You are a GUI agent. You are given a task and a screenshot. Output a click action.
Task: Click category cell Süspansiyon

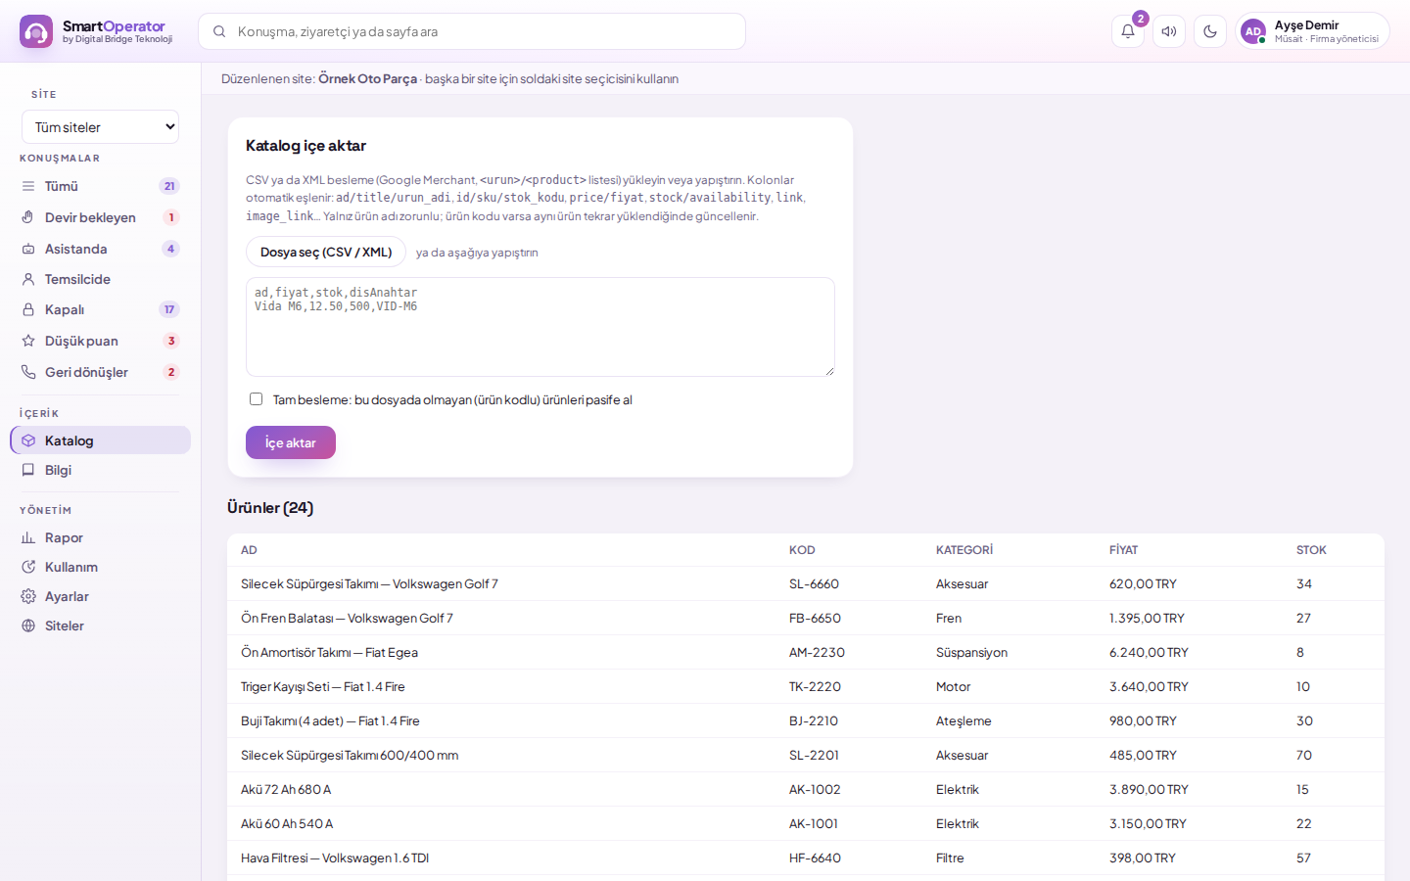971,652
